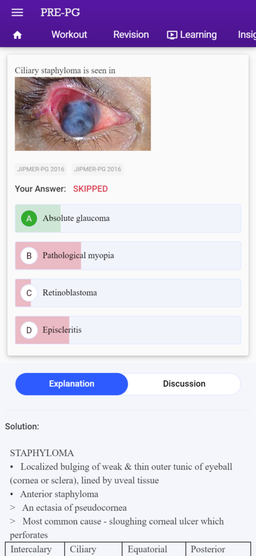Choose the Absolute glaucoma answer bar

click(x=128, y=218)
